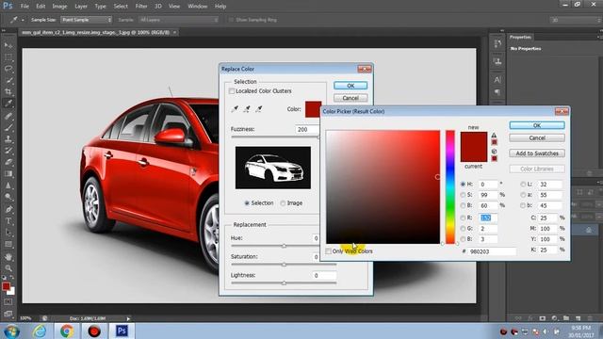Select the Healing Brush tool
The image size is (603, 339).
click(x=8, y=116)
